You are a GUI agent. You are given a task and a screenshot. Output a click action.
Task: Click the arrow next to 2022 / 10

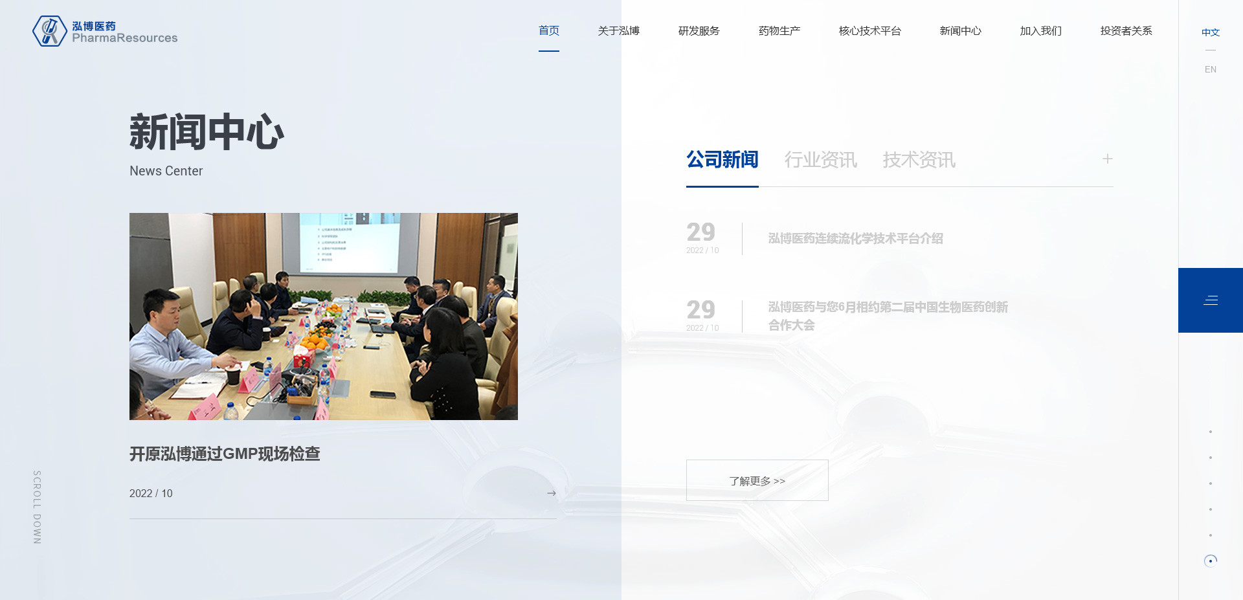551,493
